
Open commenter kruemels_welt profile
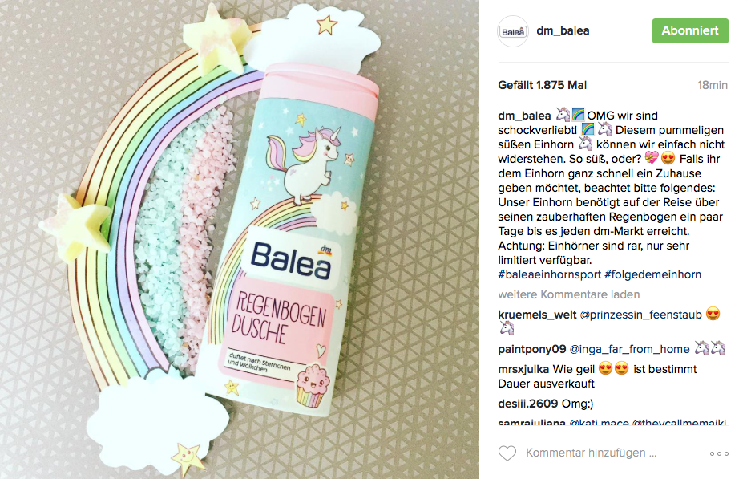(537, 315)
